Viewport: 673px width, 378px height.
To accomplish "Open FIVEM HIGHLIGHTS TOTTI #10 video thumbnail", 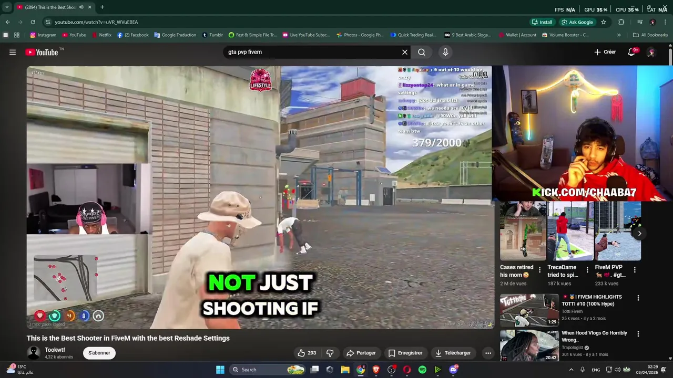I will coord(529,310).
